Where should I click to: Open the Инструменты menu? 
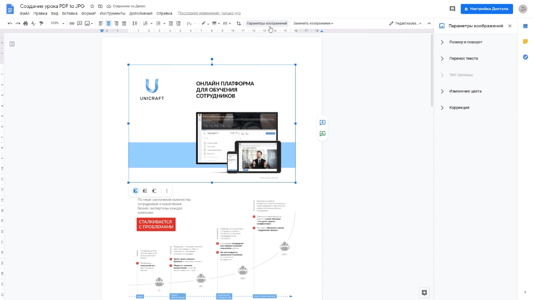point(110,13)
